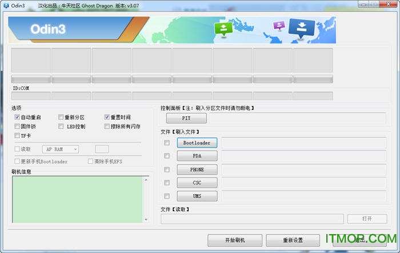Click the large blue download icon in banner
This screenshot has width=400, height=253.
tap(302, 29)
